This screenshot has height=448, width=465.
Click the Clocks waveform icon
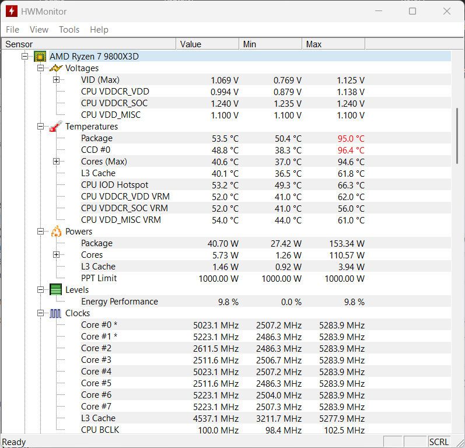56,313
